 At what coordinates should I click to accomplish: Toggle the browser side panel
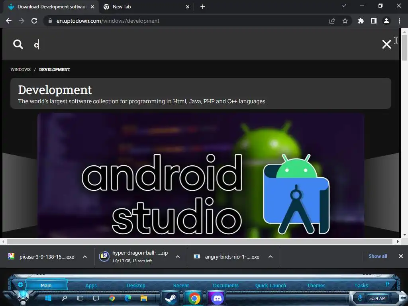click(x=374, y=21)
